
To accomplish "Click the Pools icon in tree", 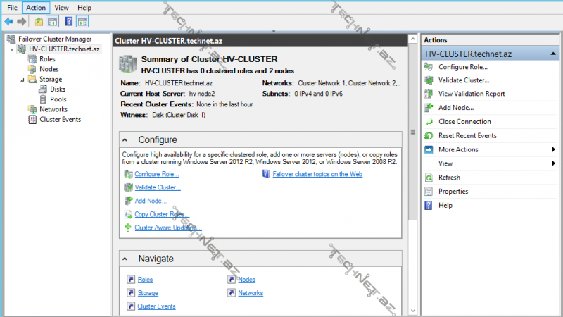I will tap(43, 99).
